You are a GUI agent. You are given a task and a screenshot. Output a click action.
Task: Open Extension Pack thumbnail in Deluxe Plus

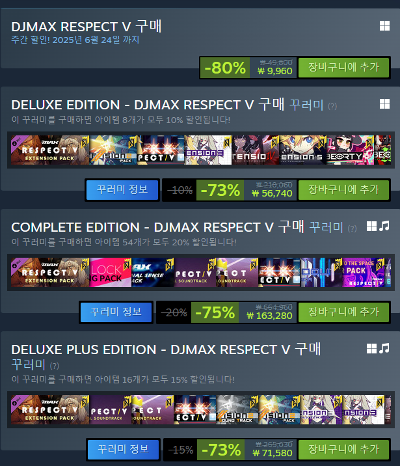[50, 409]
